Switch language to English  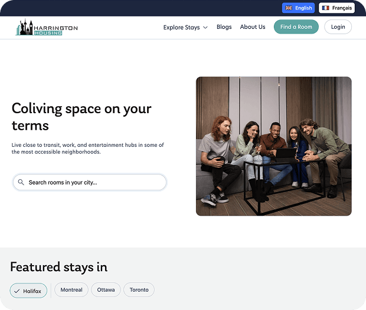tap(298, 8)
